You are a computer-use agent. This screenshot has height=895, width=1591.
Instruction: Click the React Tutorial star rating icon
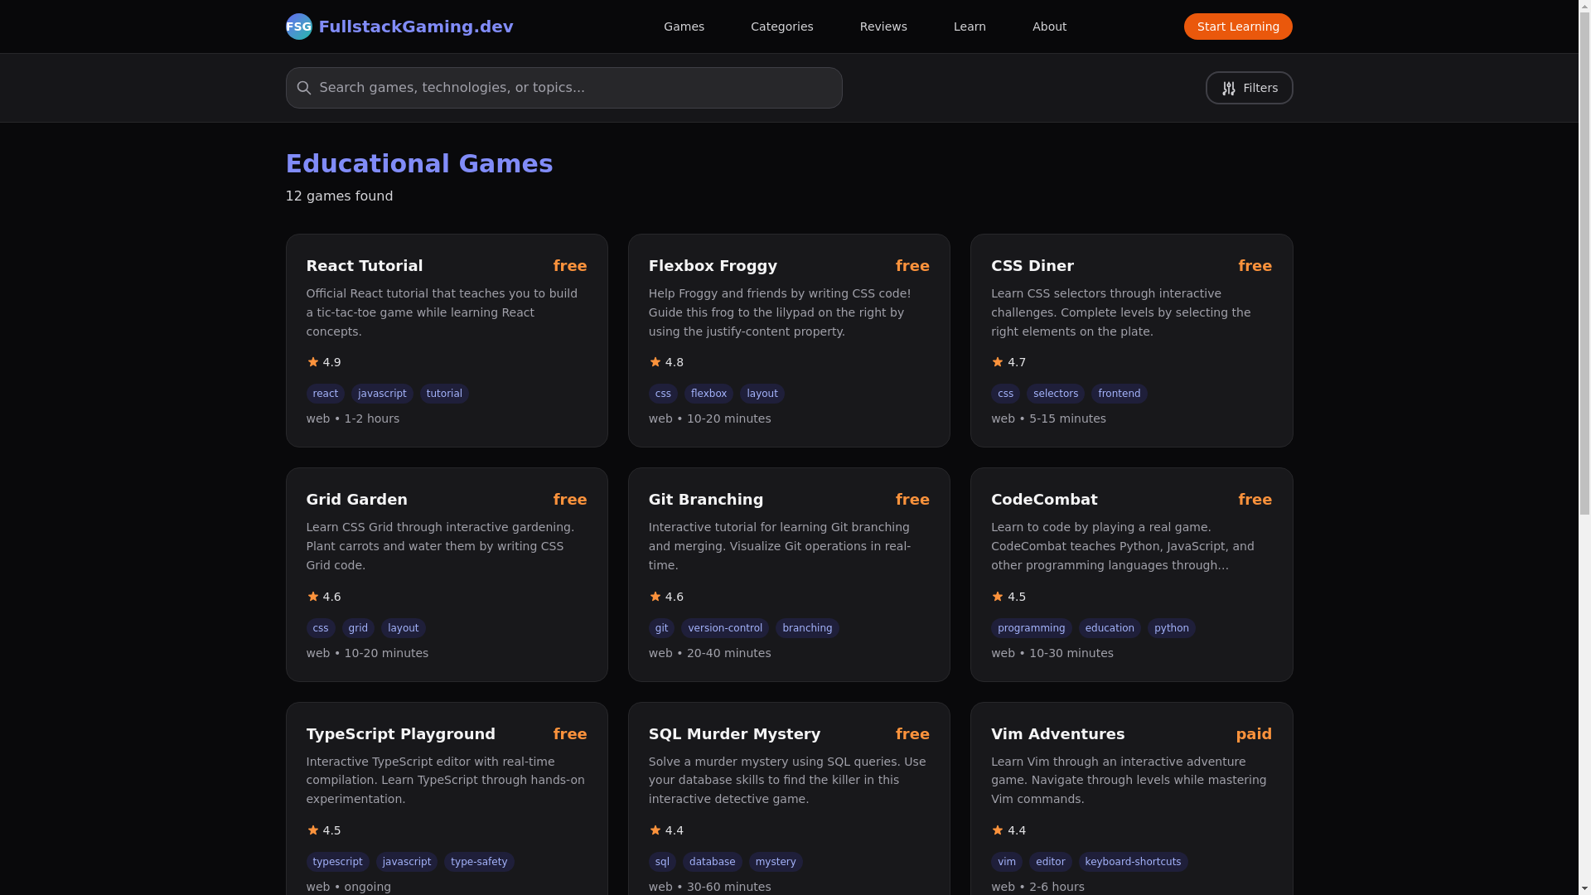pos(312,362)
